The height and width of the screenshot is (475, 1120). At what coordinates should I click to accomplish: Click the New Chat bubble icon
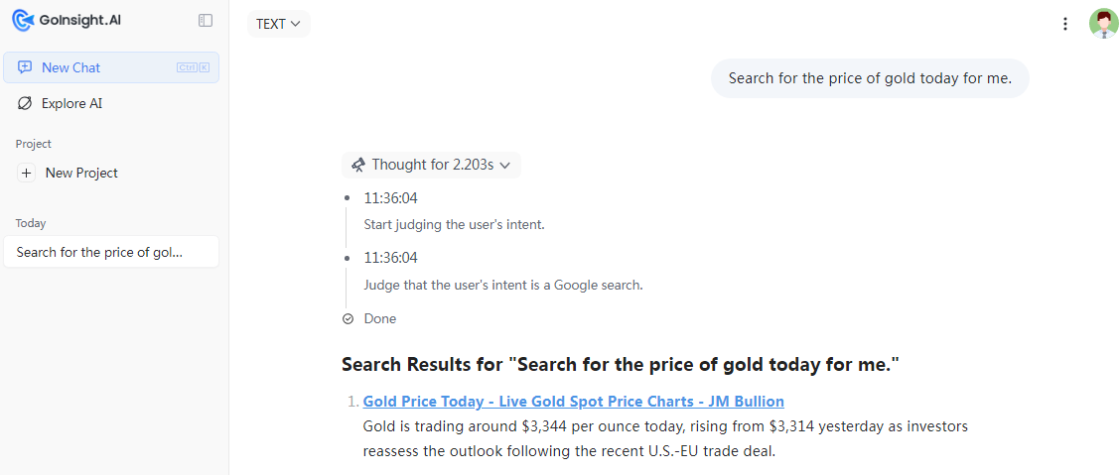[x=25, y=67]
